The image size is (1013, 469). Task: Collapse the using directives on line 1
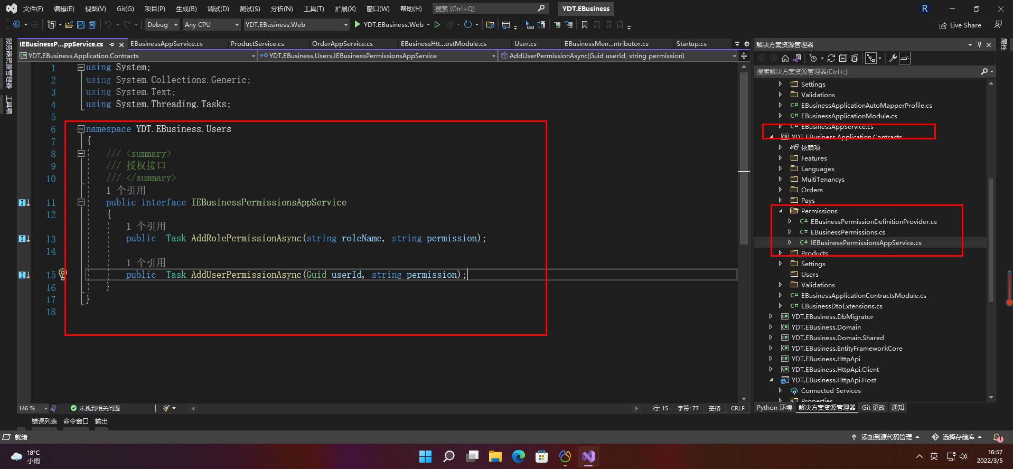[x=81, y=67]
